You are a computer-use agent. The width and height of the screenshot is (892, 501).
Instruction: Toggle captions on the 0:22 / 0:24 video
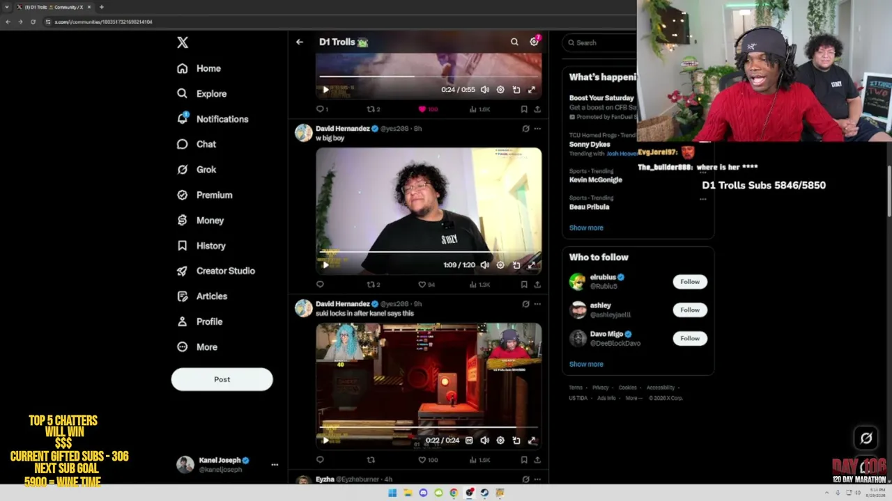tap(469, 440)
